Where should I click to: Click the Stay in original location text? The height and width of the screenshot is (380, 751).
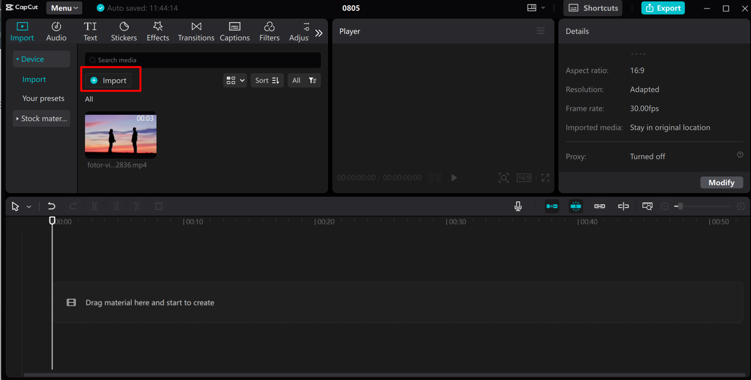[x=670, y=128]
